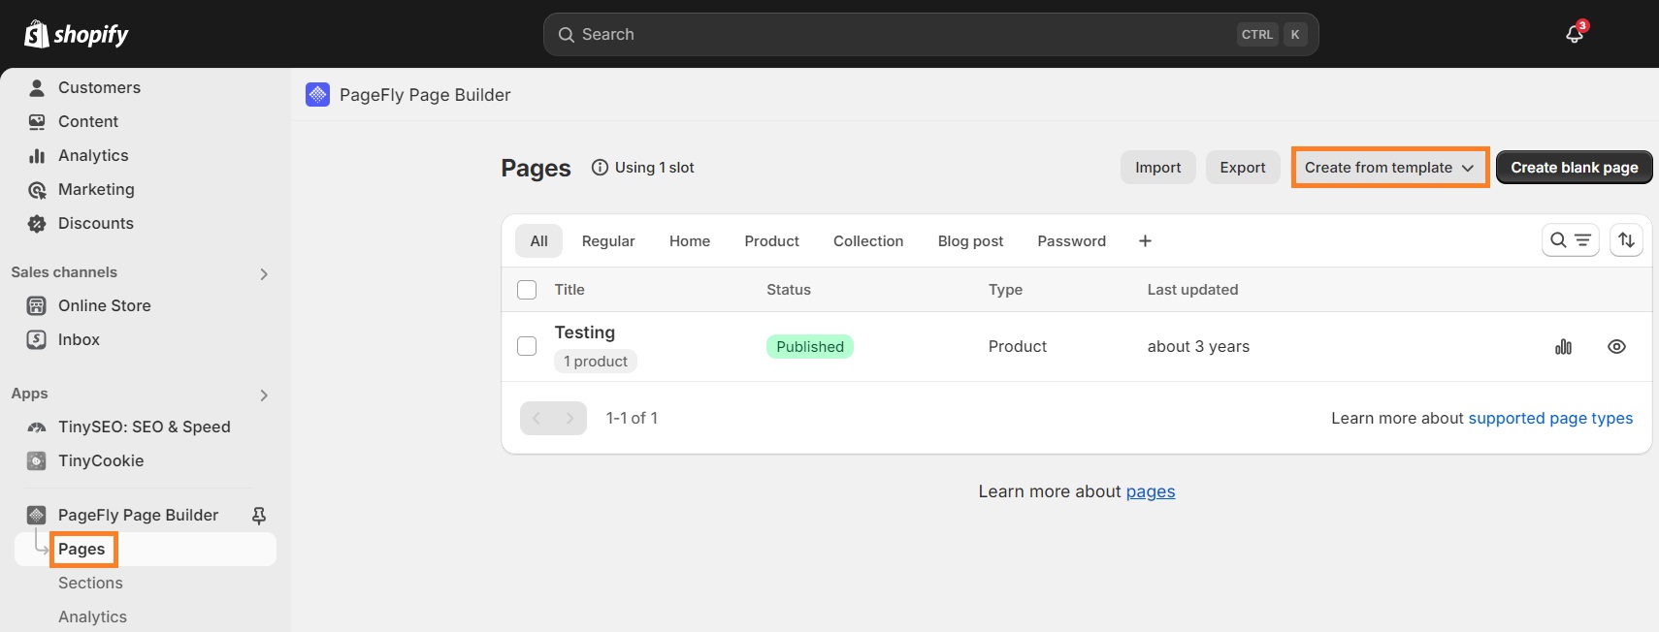Expand Create from template dropdown
The width and height of the screenshot is (1659, 632).
point(1389,167)
